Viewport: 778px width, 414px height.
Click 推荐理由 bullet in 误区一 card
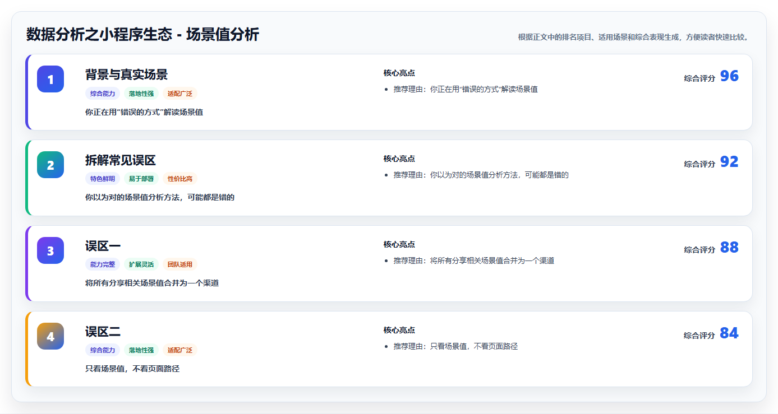tap(474, 261)
